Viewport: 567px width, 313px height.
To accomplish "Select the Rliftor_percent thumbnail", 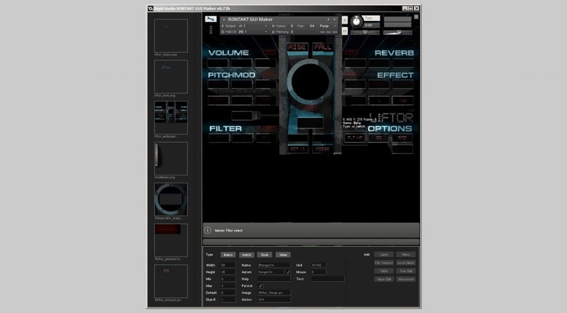I will click(x=171, y=240).
